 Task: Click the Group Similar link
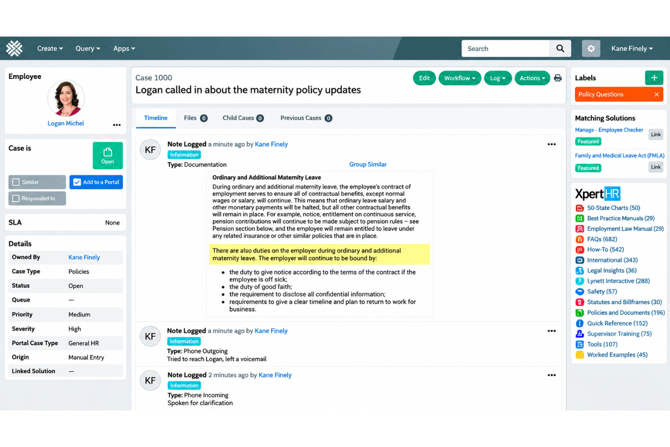[368, 164]
